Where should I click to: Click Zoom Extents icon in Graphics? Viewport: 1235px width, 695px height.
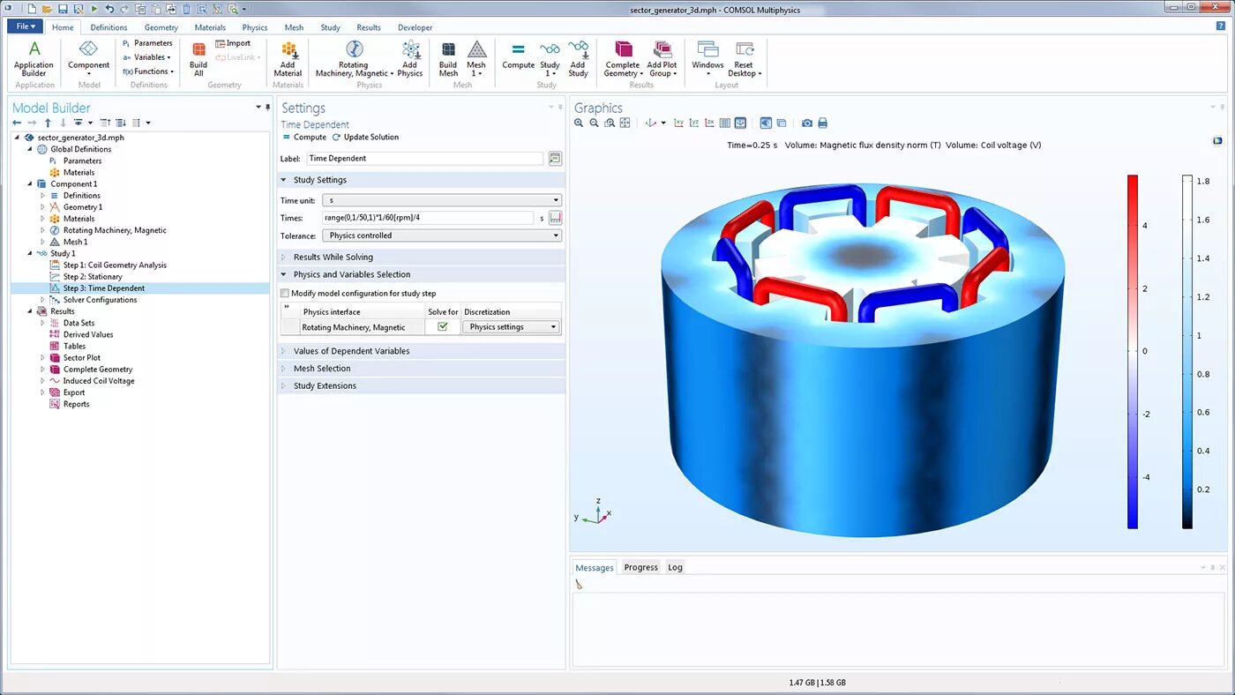click(625, 123)
